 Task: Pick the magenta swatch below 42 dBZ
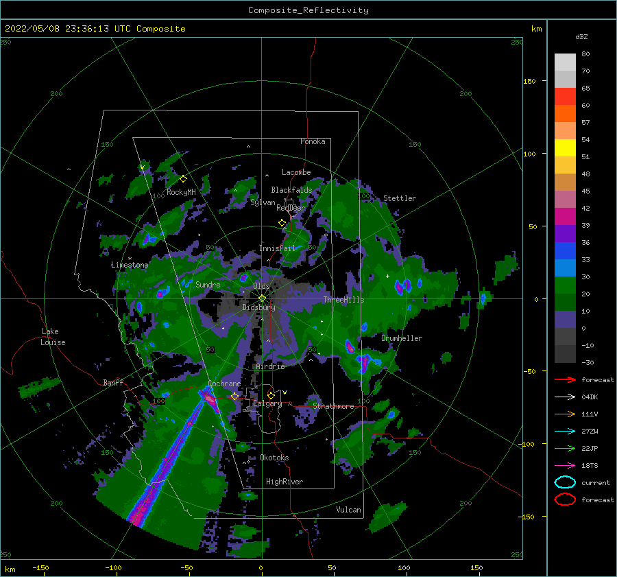click(x=565, y=216)
